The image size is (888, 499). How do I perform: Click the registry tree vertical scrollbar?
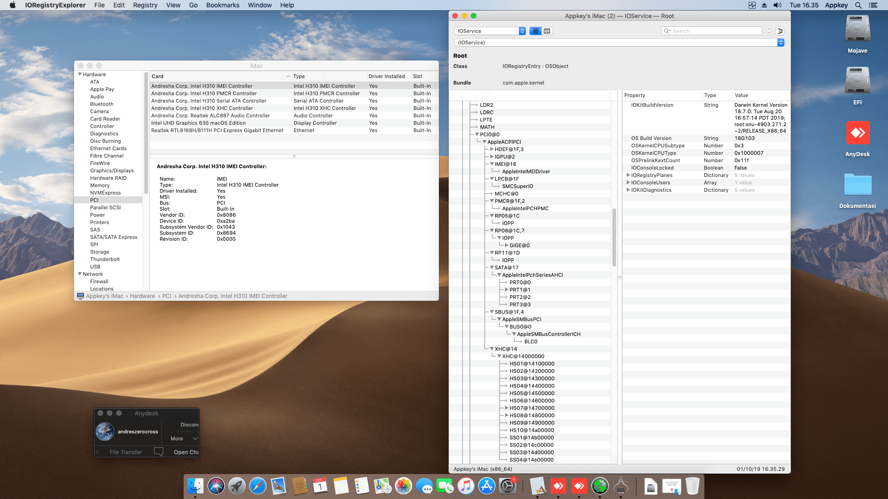coord(614,237)
